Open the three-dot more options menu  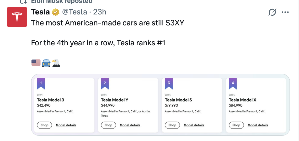[x=285, y=12]
